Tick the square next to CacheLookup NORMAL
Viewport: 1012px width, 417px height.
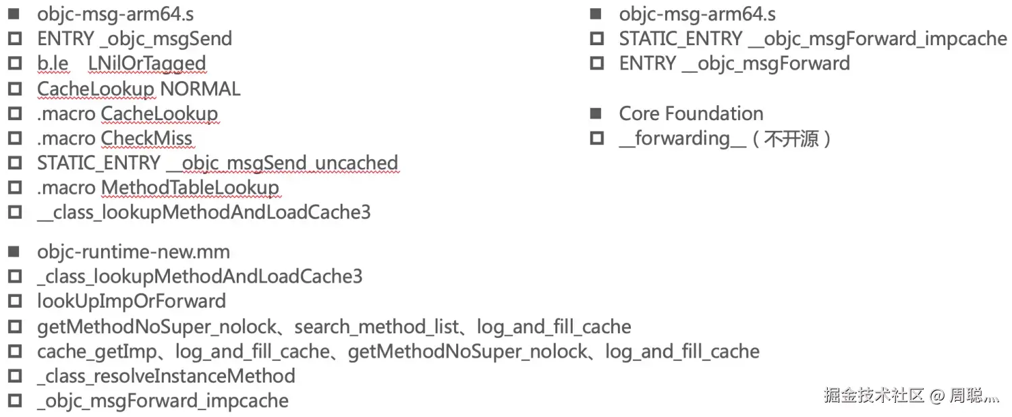[14, 88]
